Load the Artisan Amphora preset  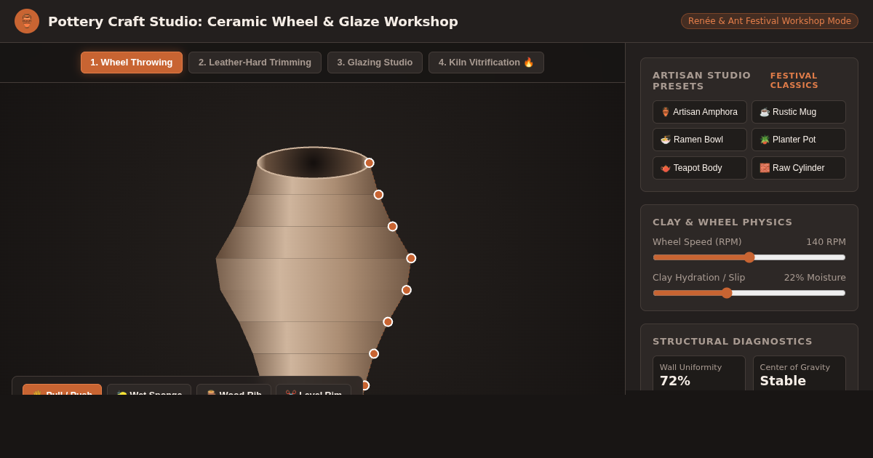click(x=700, y=112)
